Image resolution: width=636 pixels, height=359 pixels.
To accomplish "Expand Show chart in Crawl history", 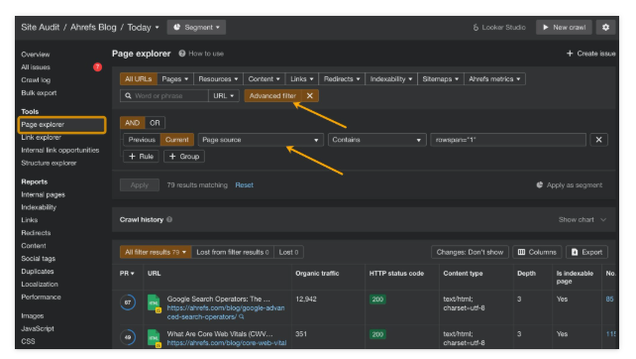I will [583, 219].
